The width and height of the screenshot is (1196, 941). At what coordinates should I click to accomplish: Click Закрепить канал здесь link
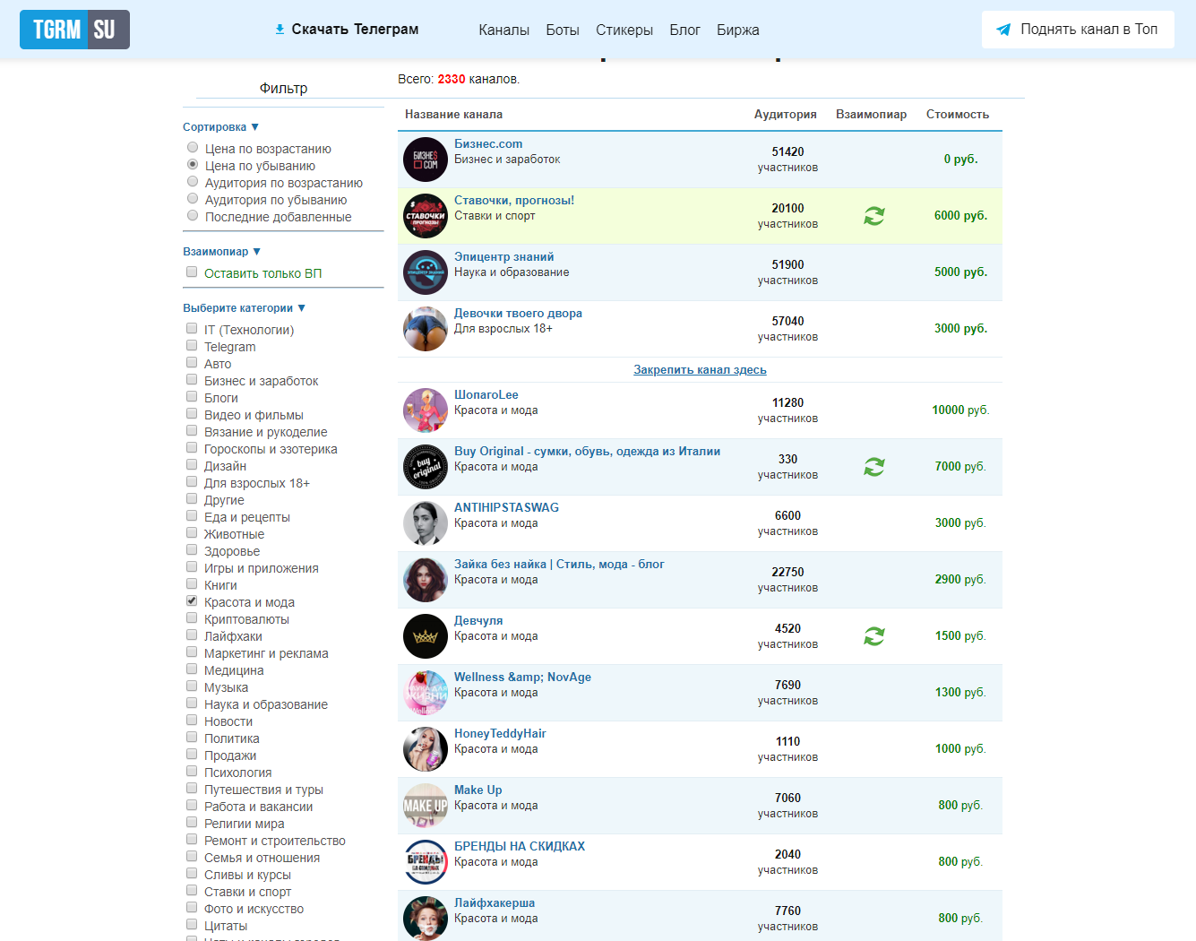pos(700,370)
